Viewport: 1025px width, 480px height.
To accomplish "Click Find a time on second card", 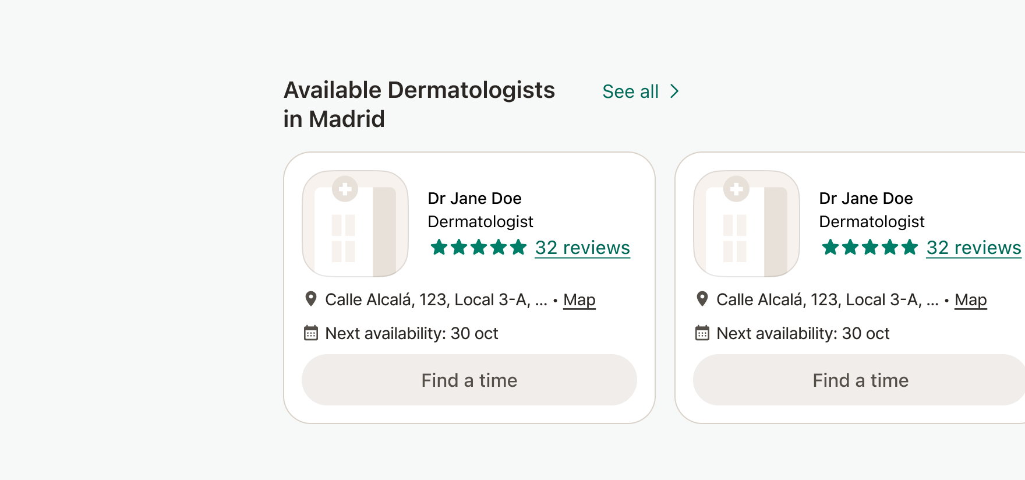I will pyautogui.click(x=859, y=380).
